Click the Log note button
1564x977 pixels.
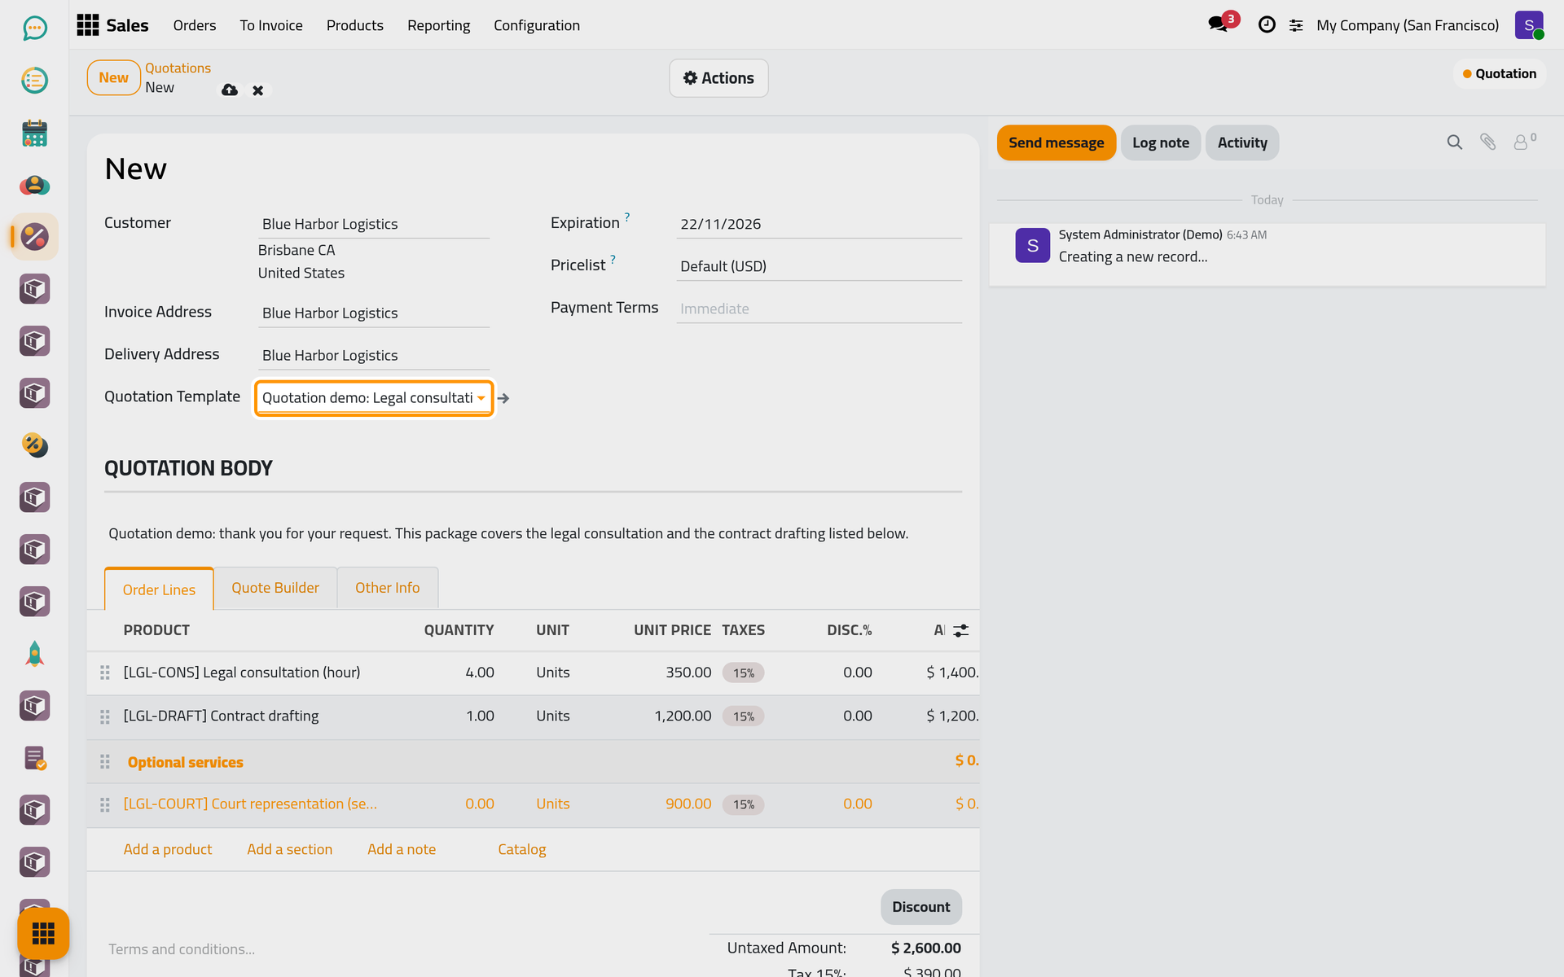coord(1160,142)
